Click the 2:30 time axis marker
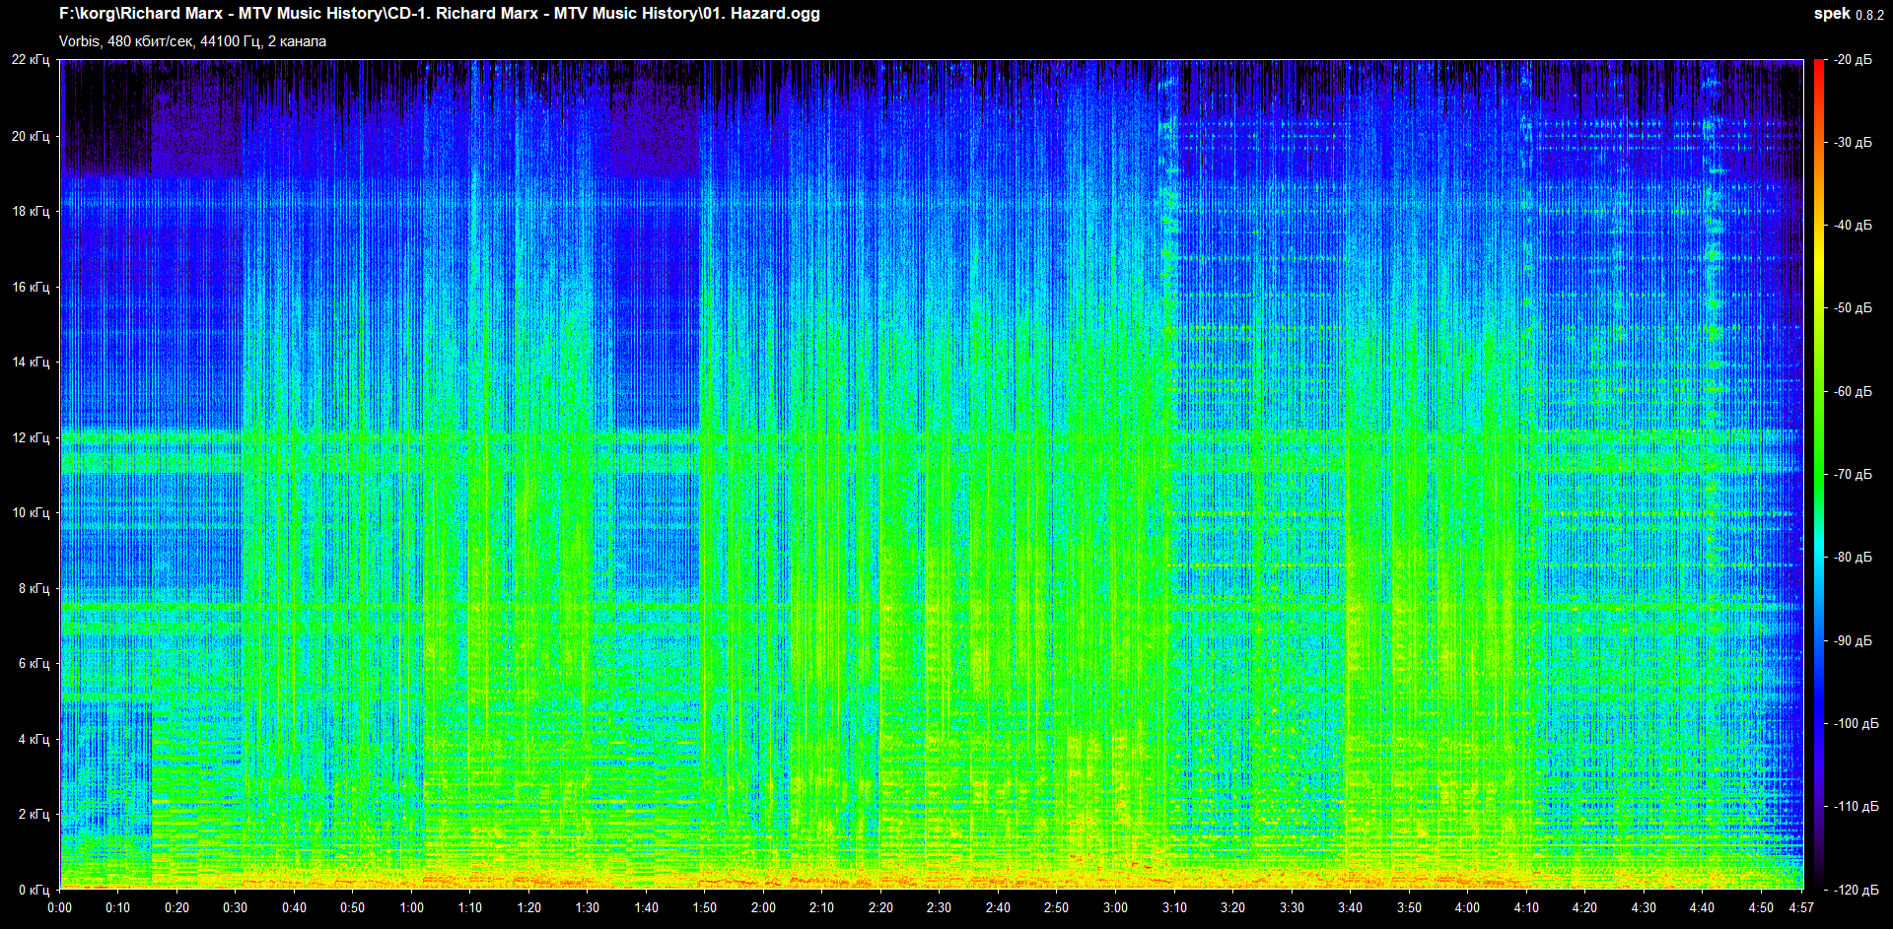The height and width of the screenshot is (929, 1893). tap(939, 907)
